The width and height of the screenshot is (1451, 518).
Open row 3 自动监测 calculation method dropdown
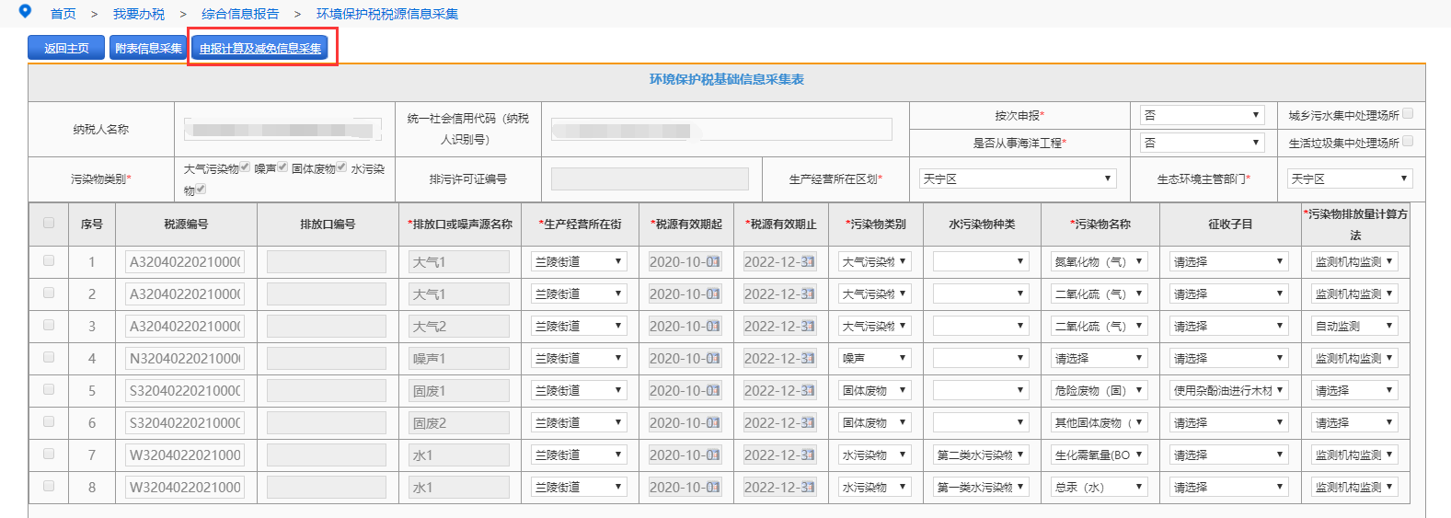(1353, 327)
